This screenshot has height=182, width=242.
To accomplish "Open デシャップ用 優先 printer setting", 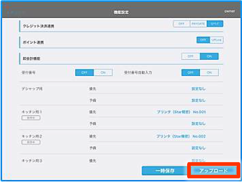I will (x=198, y=89).
